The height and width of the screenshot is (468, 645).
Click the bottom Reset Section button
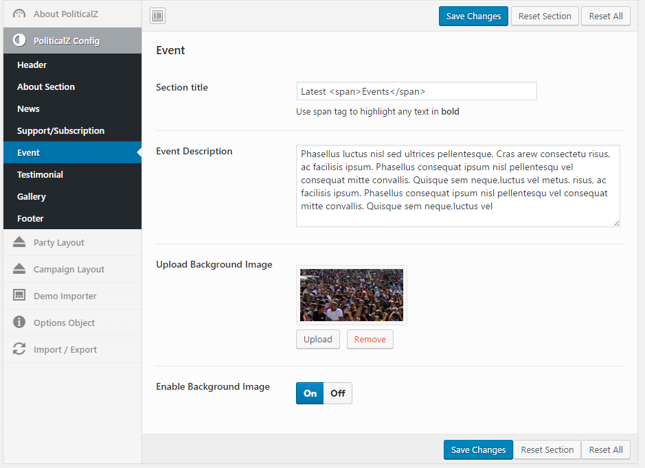[547, 449]
